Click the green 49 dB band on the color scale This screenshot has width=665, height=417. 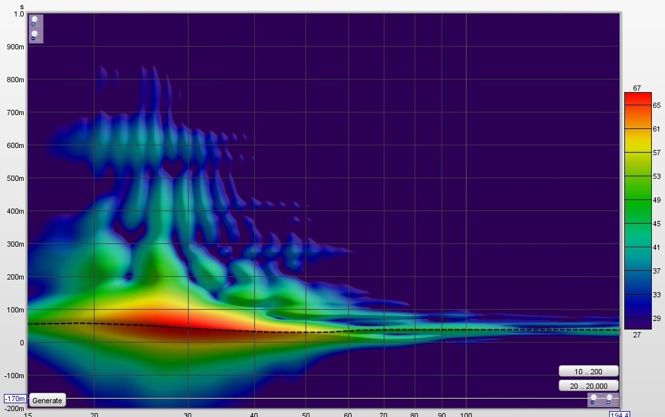637,199
